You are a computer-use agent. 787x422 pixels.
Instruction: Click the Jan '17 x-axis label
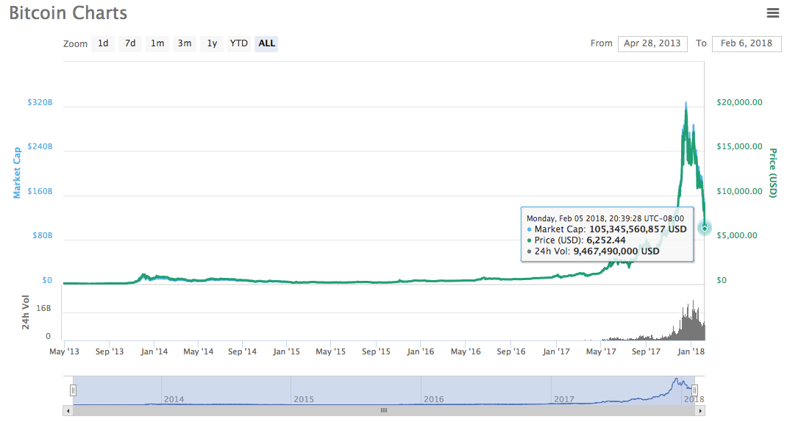(x=556, y=351)
